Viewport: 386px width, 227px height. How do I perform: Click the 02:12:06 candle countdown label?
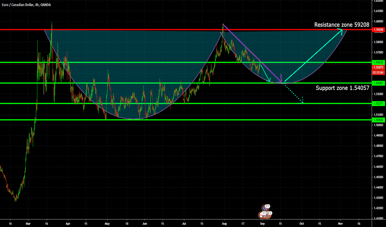[379, 72]
